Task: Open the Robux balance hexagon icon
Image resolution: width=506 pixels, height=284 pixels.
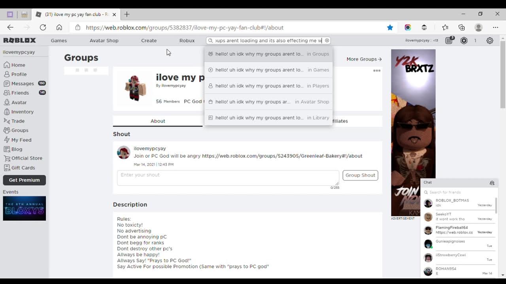Action: tap(464, 40)
